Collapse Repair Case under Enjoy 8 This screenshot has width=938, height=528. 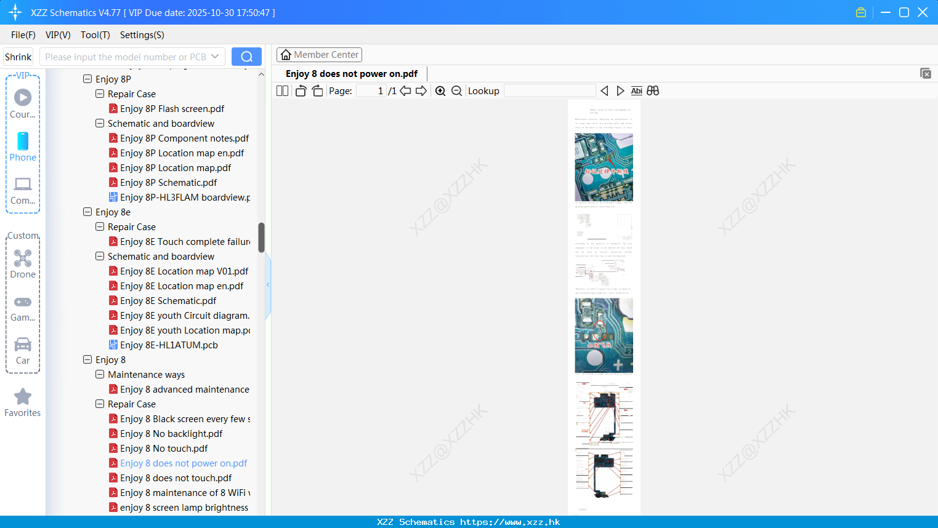pos(100,404)
